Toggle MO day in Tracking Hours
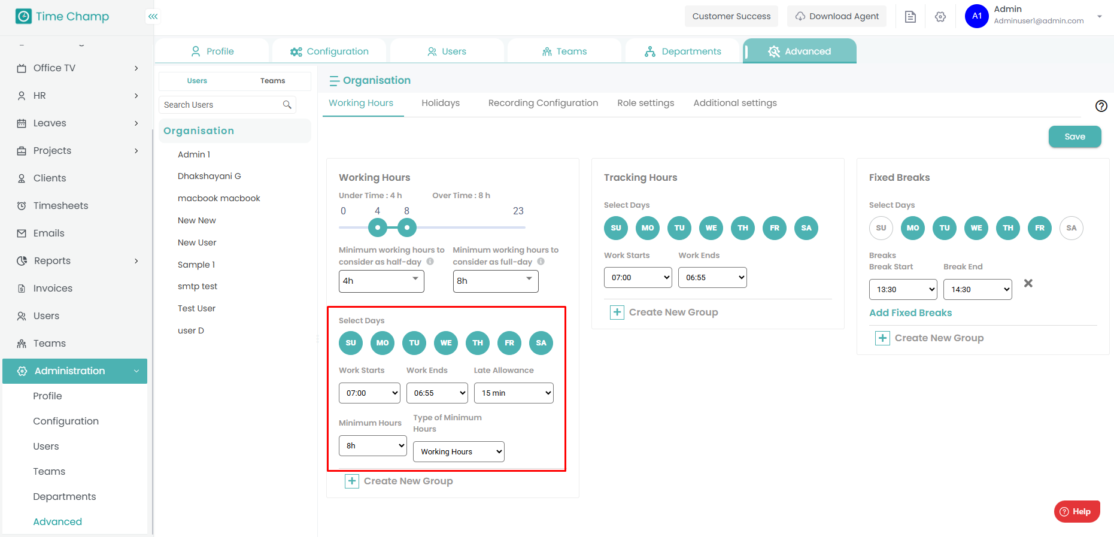The width and height of the screenshot is (1114, 537). click(x=648, y=228)
